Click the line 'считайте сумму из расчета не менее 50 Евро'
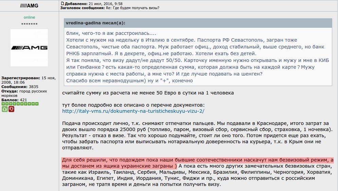The image size is (338, 191). click(x=148, y=93)
